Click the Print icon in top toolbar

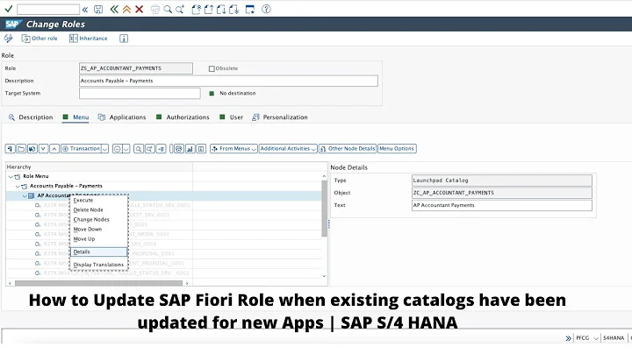point(155,10)
